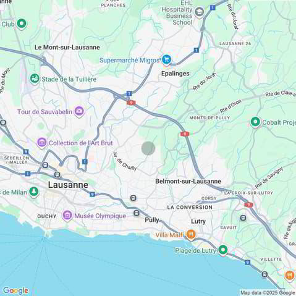The image size is (296, 296).
Task: Click the Map data ©2025 Google attribution
Action: (x=268, y=293)
